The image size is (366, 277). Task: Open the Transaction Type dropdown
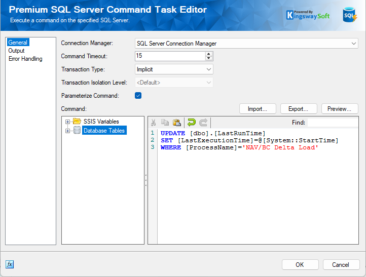pos(174,69)
